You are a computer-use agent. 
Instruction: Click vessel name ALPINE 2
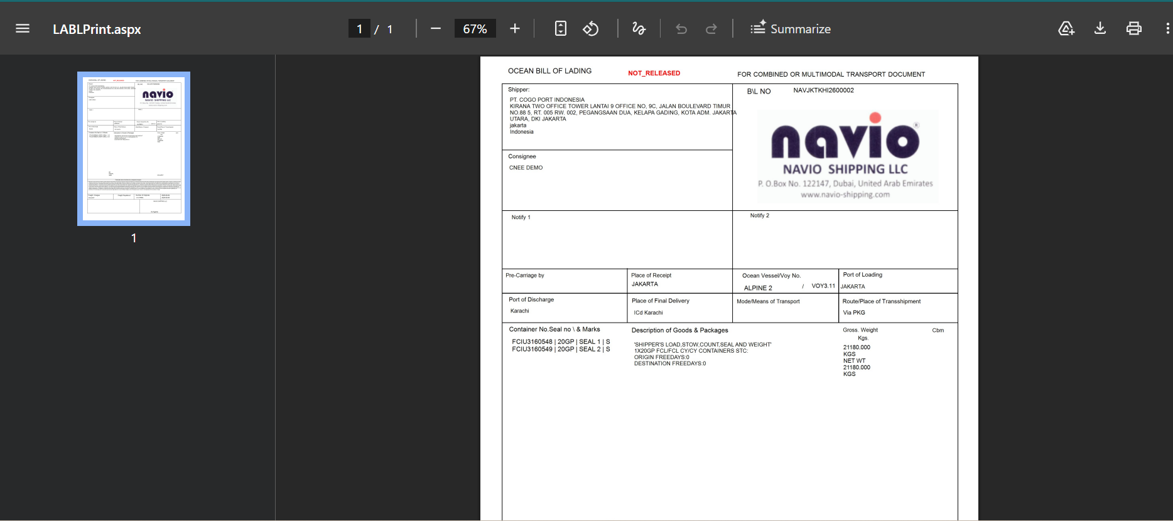[758, 288]
